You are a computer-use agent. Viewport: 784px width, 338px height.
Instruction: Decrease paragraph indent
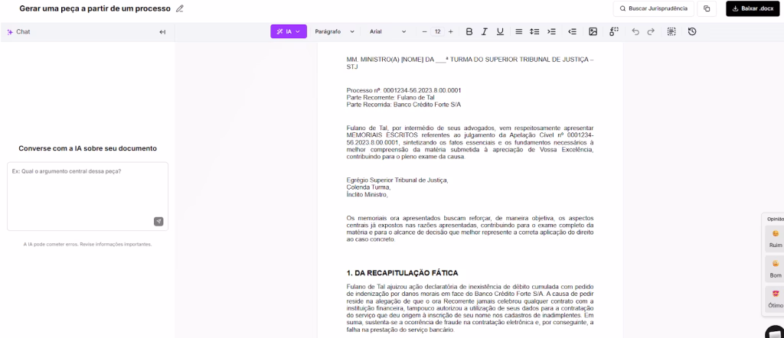pyautogui.click(x=573, y=31)
